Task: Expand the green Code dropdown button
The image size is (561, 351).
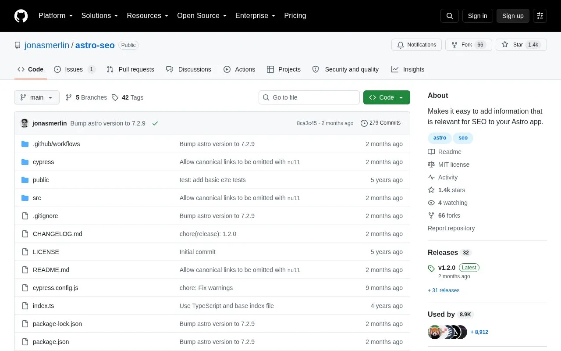Action: pos(387,97)
